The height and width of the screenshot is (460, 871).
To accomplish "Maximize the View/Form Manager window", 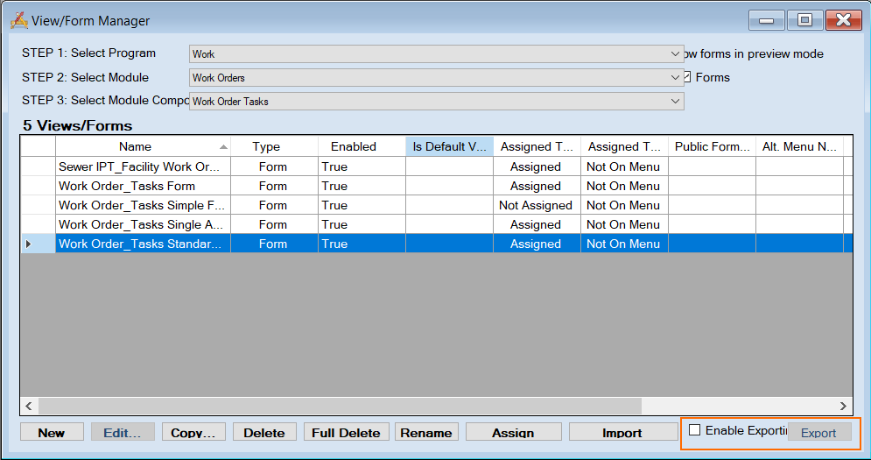I will click(x=804, y=20).
